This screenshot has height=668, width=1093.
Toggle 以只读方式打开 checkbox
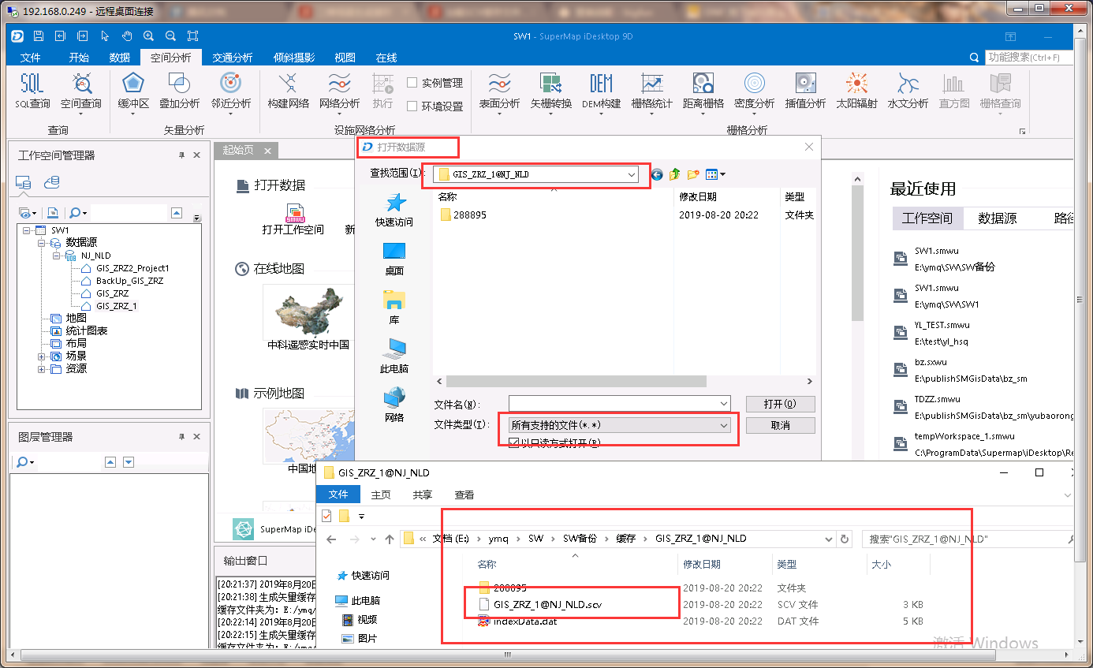click(x=514, y=443)
